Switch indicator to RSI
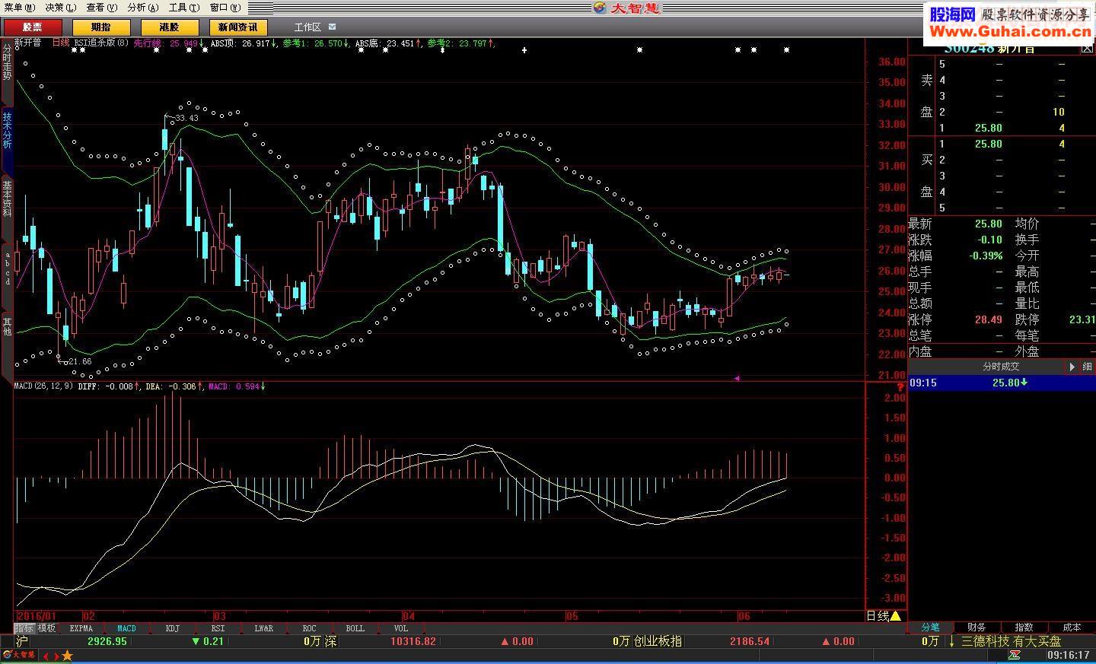The height and width of the screenshot is (664, 1096). click(x=218, y=628)
